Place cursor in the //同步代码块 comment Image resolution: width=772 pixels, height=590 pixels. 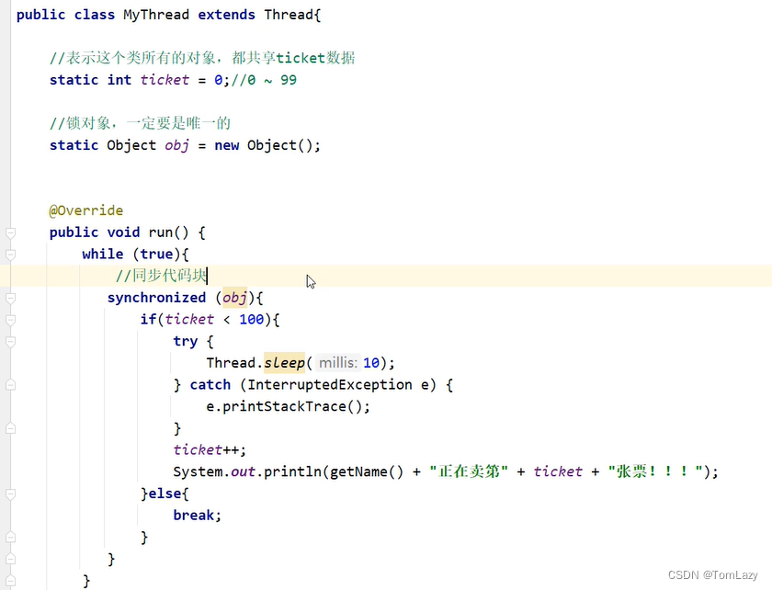(161, 276)
